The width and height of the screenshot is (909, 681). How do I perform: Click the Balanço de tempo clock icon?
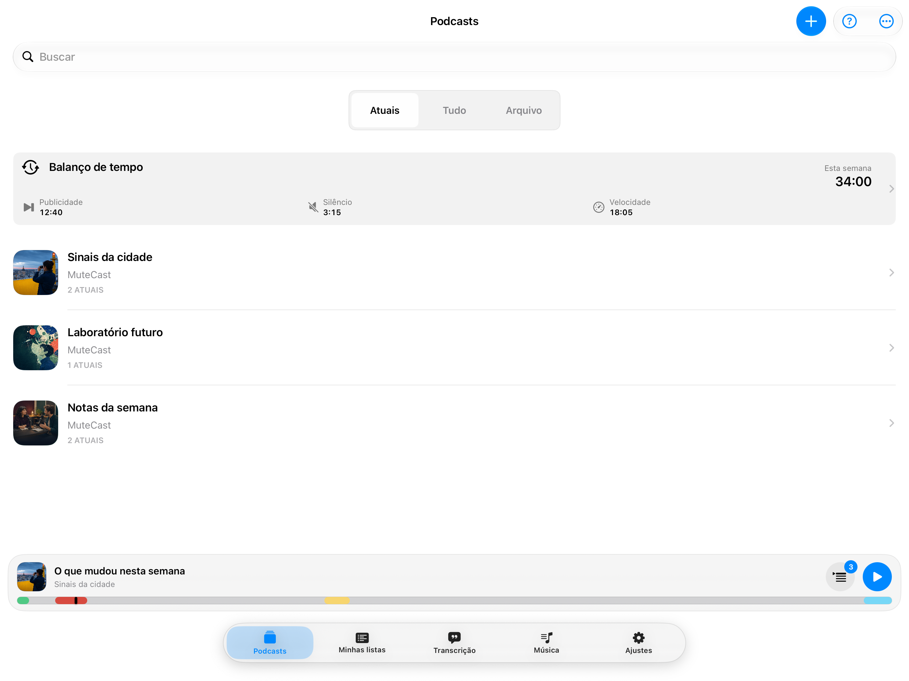[30, 167]
